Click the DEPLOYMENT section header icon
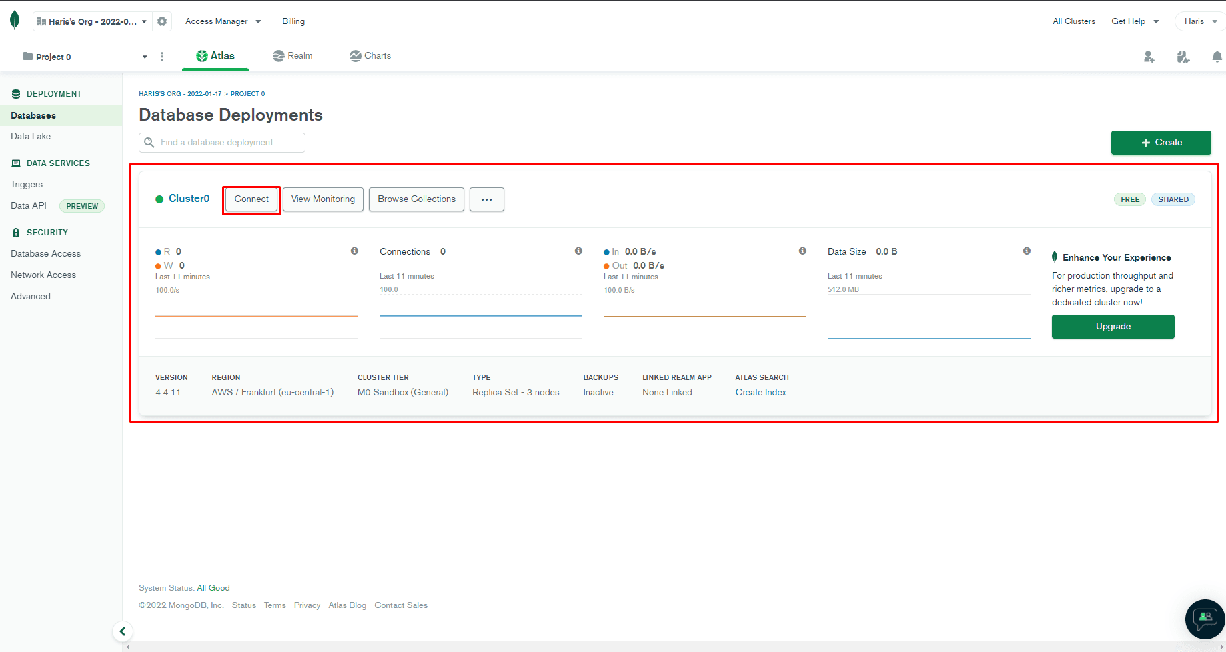 click(16, 94)
